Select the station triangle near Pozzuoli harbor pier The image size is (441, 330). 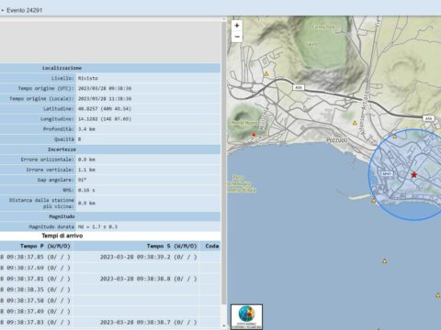point(373,201)
